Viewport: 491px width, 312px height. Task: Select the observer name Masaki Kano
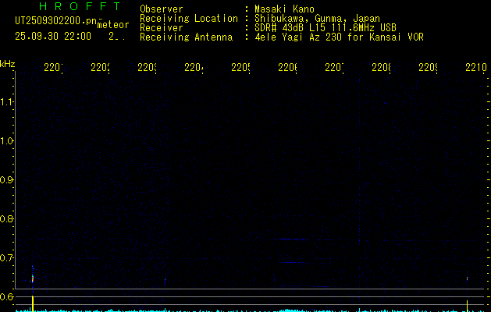click(x=284, y=9)
